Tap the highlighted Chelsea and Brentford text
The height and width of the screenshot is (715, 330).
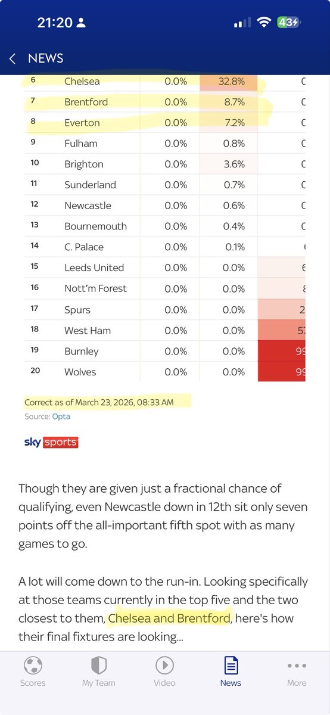[x=169, y=618]
